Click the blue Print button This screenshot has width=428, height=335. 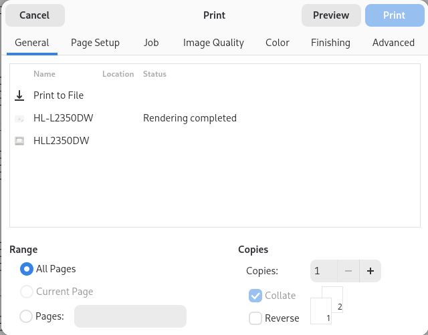[x=395, y=15]
